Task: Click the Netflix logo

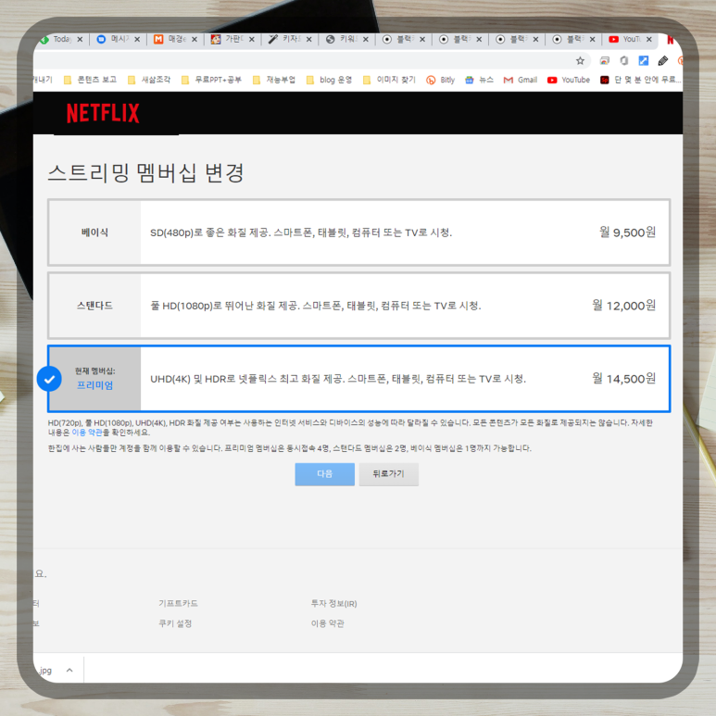Action: [x=103, y=113]
